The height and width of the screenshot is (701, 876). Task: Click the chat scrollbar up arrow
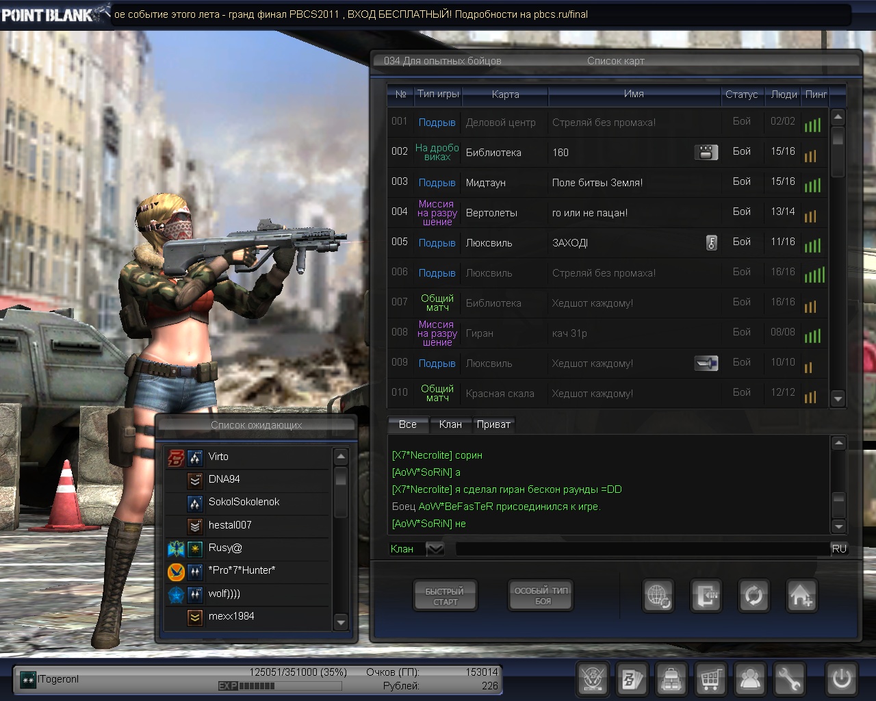coord(838,444)
